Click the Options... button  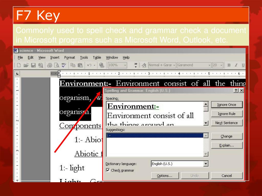(165, 176)
